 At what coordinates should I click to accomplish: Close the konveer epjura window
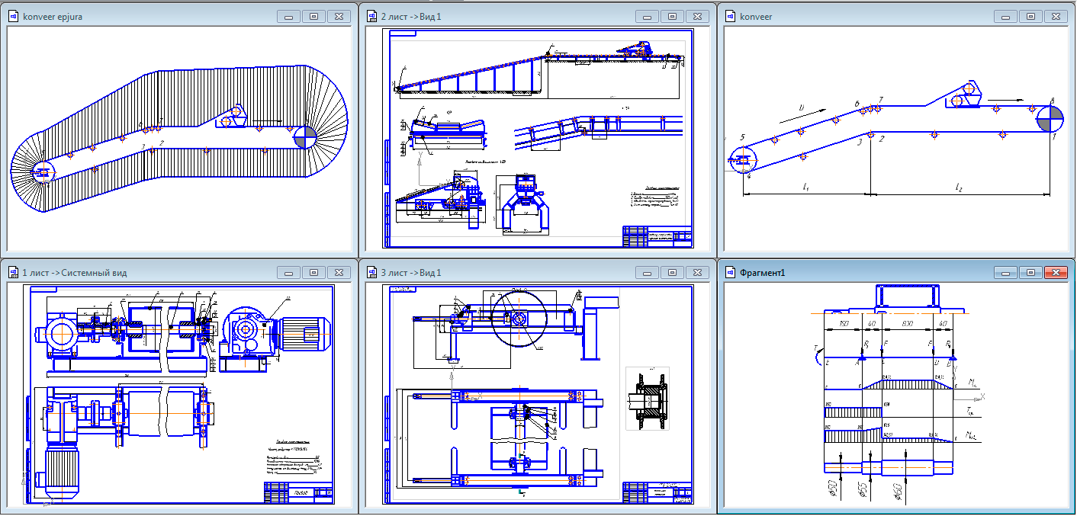click(x=338, y=16)
